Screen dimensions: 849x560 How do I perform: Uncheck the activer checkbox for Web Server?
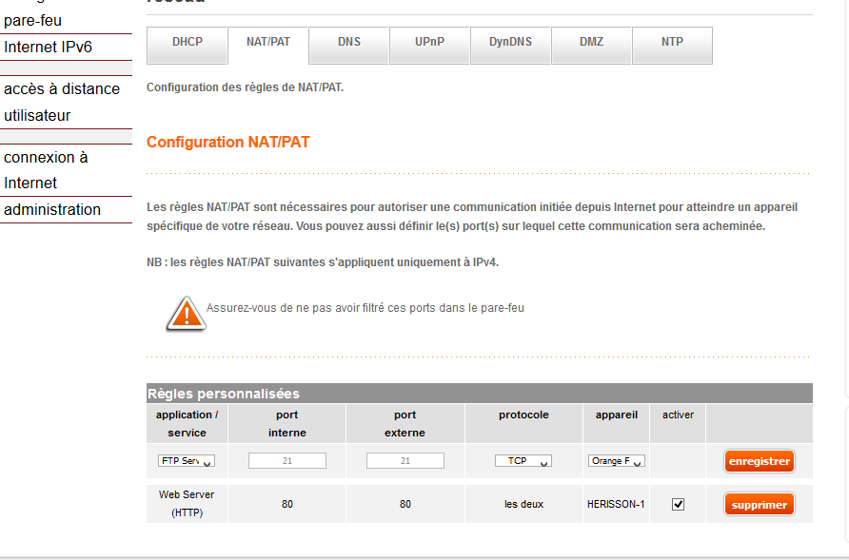coord(677,503)
